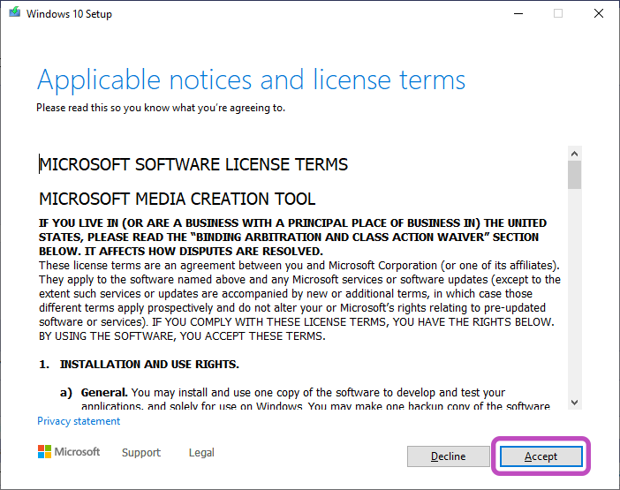Click the scrollbar down arrow

click(x=574, y=401)
